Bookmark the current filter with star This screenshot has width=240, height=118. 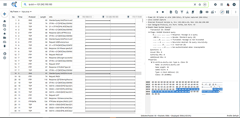click(x=200, y=5)
